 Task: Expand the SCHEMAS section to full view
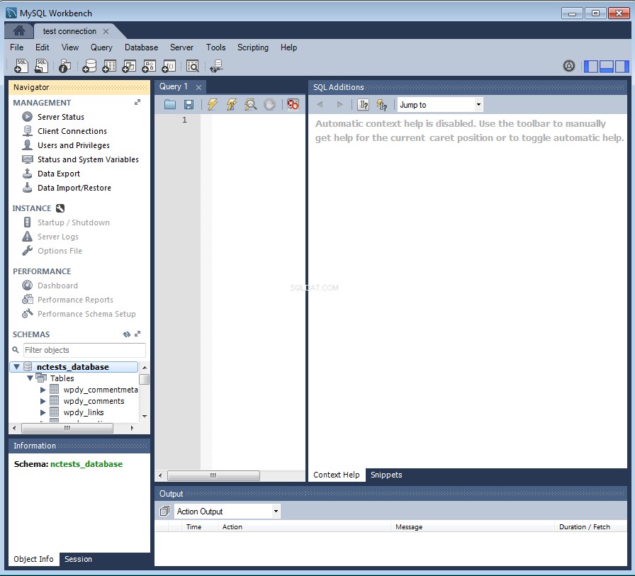tap(137, 334)
